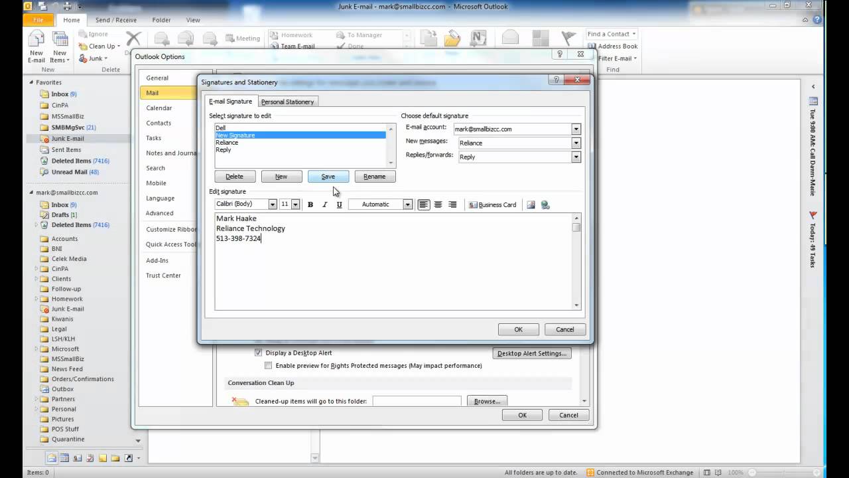Open the Calendar view icon at bottom

(64, 458)
